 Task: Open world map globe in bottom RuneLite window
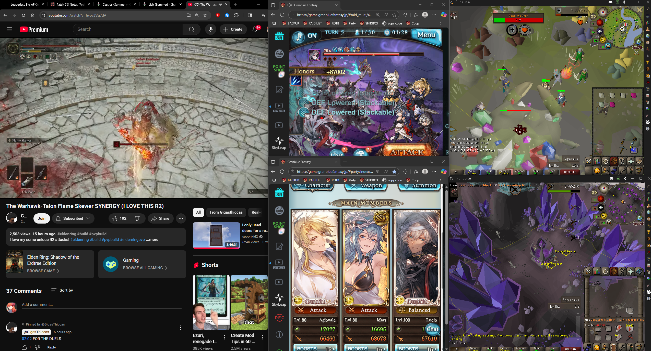pyautogui.click(x=640, y=218)
